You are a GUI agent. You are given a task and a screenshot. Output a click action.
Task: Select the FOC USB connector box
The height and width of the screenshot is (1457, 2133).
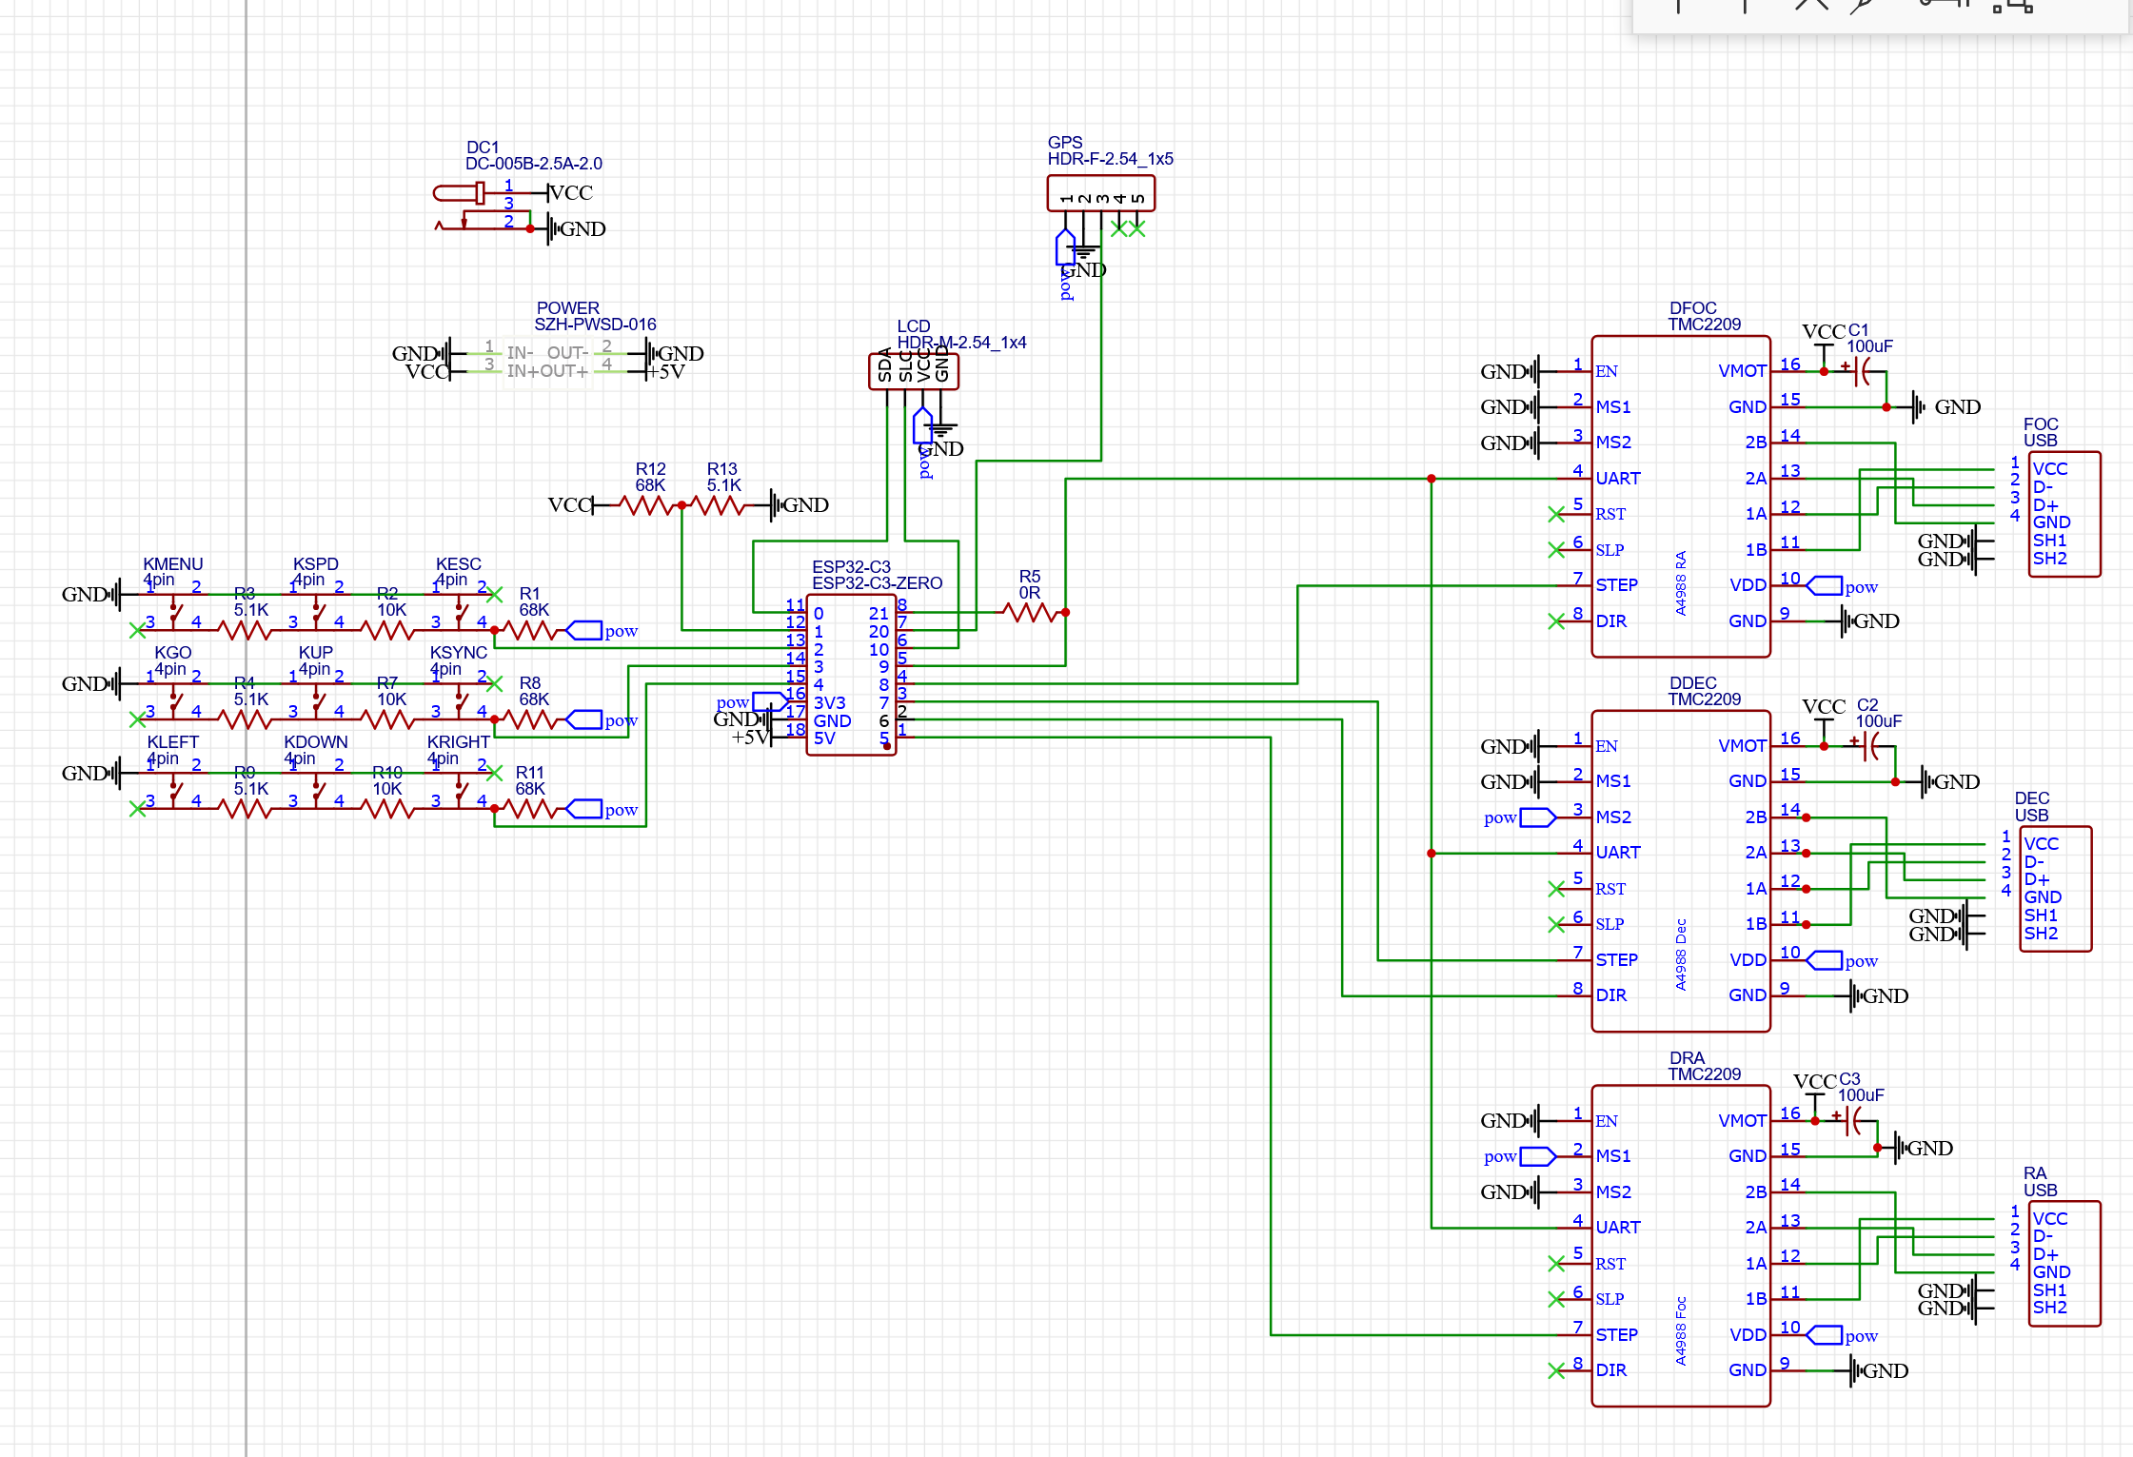pyautogui.click(x=2064, y=514)
